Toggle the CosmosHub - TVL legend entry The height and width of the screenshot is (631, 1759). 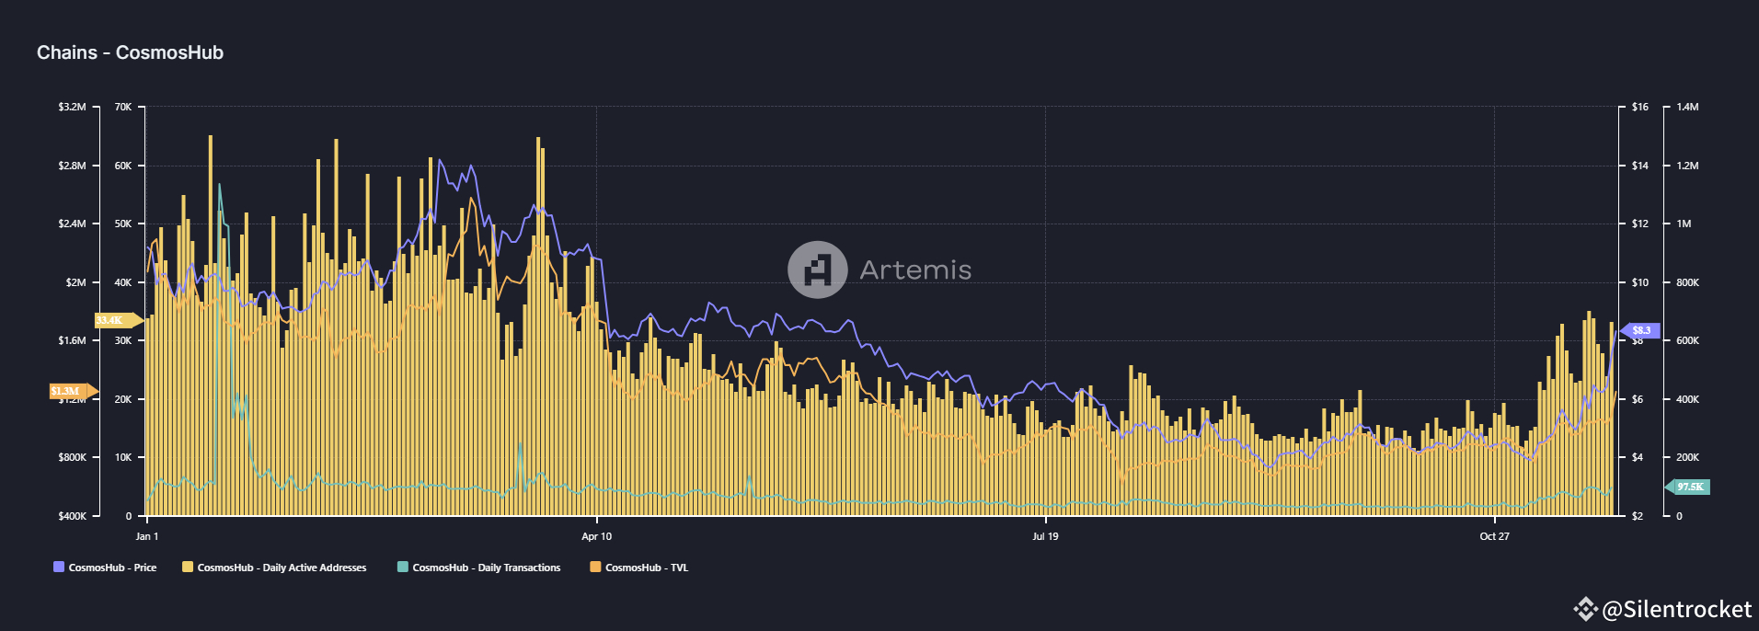tap(638, 568)
